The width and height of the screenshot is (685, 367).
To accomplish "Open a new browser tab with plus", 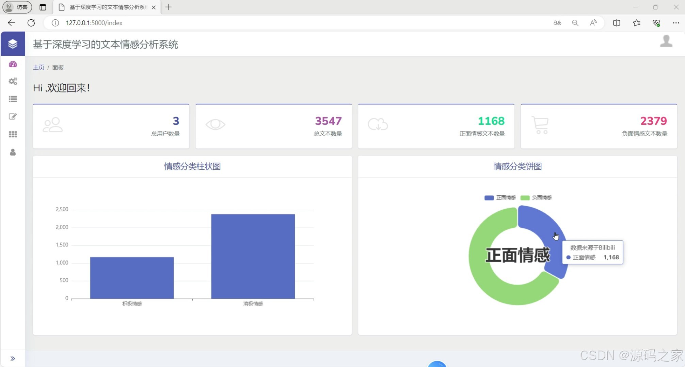I will pyautogui.click(x=169, y=7).
